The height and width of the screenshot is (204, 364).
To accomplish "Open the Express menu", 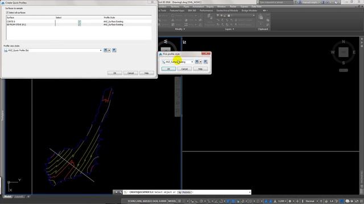I will pos(244,7).
